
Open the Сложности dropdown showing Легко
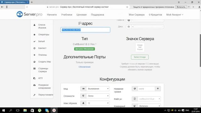tap(98, 96)
